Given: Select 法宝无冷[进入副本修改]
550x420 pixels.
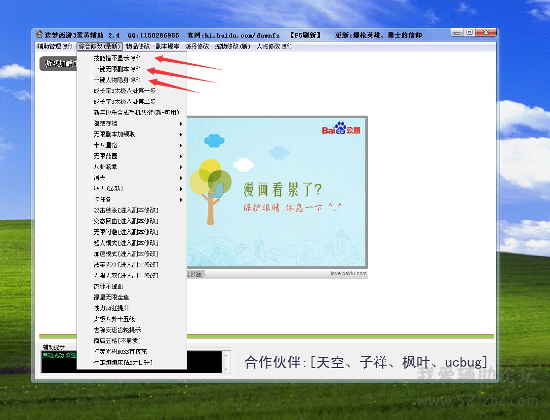Looking at the screenshot, I should (x=131, y=265).
